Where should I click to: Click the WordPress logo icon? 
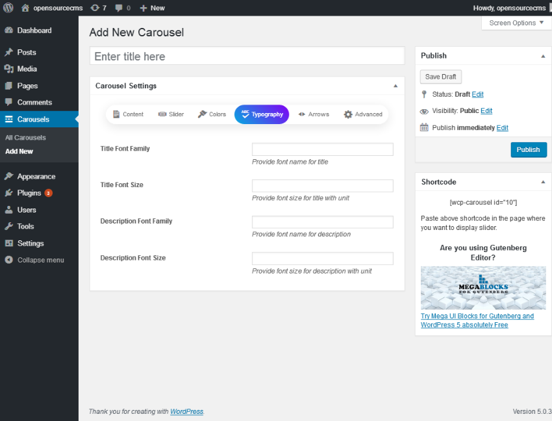(8, 8)
